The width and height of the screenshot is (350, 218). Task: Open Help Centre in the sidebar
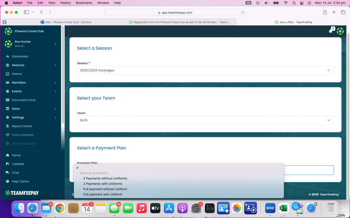(x=20, y=181)
